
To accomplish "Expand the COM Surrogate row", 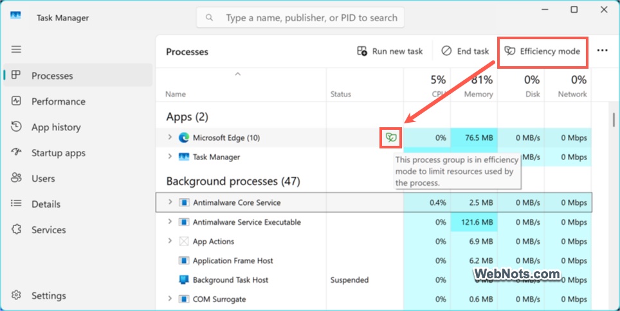I will [170, 299].
